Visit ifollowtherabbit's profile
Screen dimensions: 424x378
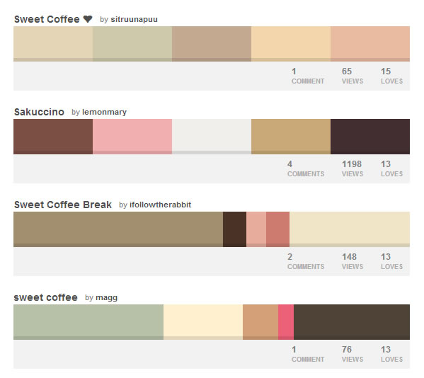pos(160,205)
